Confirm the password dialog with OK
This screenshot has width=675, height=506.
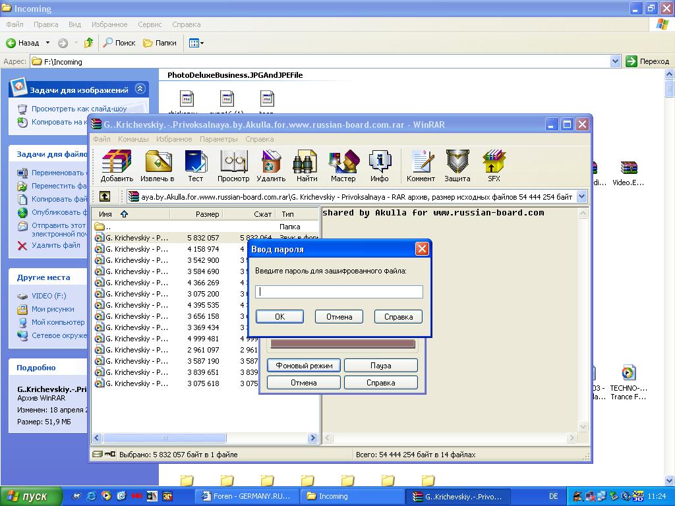279,317
